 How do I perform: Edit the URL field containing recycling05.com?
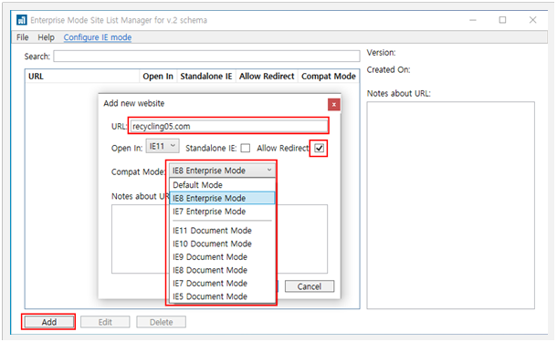pos(229,126)
